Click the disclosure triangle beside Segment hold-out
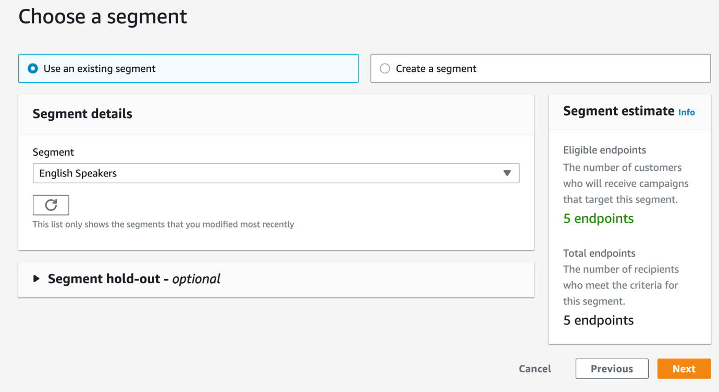 click(x=37, y=279)
